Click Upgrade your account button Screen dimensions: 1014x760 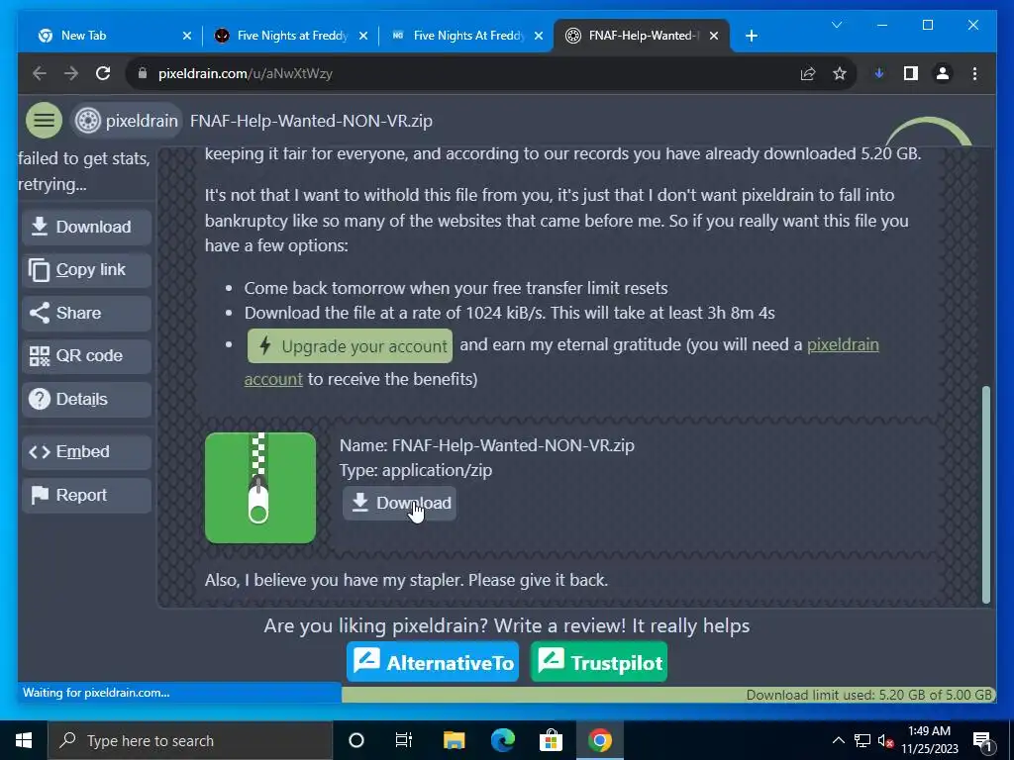350,345
